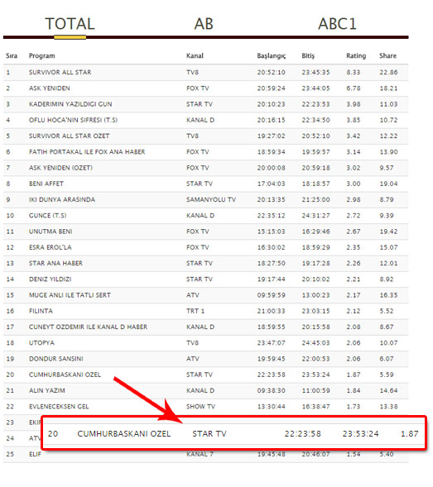The image size is (433, 487).
Task: Click the 6.78 rating value
Action: click(x=354, y=88)
